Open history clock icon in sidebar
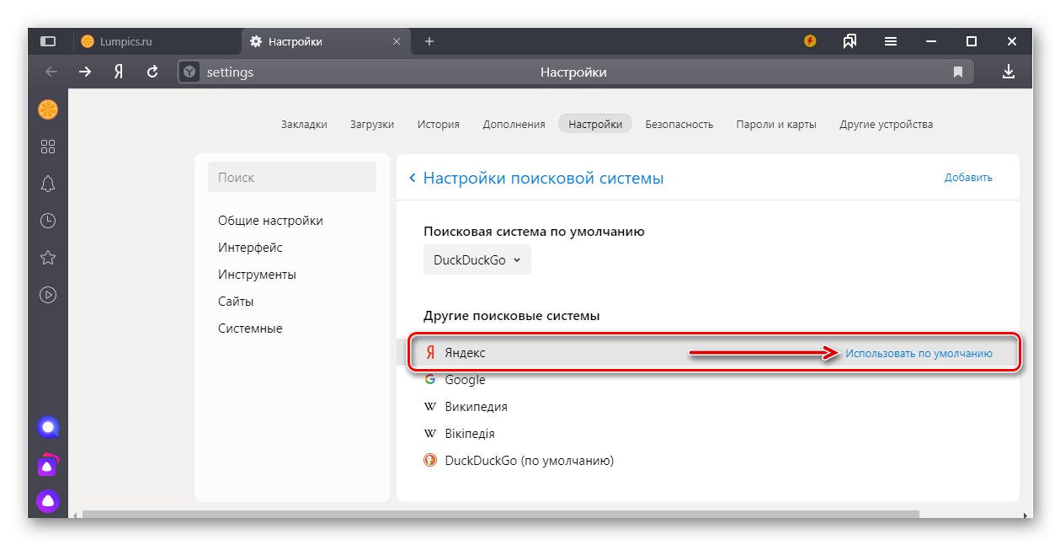Screen dimensions: 1060x545 tap(48, 221)
